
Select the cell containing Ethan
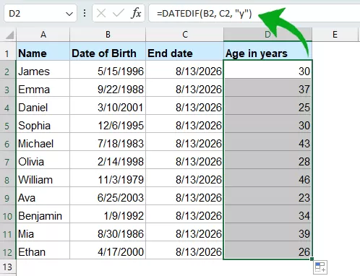pos(43,250)
